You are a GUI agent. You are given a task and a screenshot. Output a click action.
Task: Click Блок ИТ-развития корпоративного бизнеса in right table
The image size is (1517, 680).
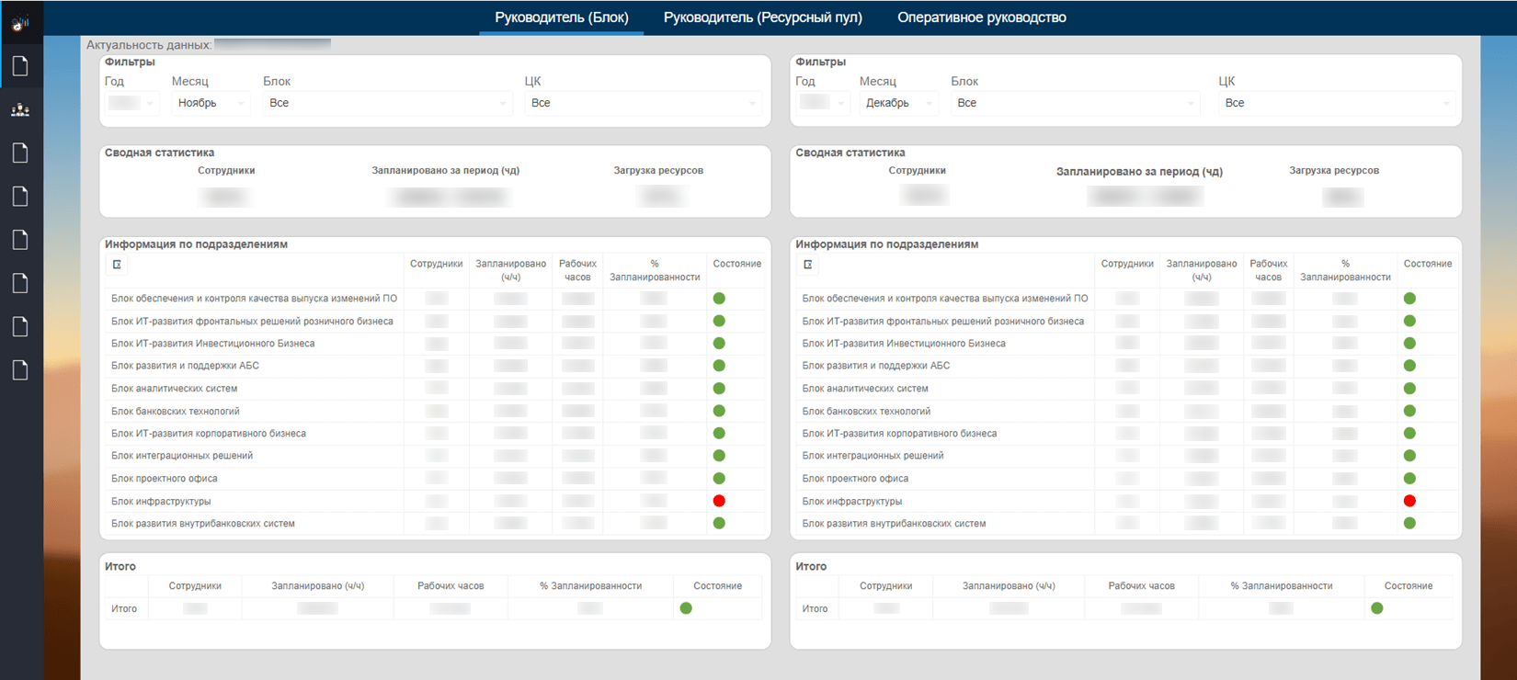pyautogui.click(x=899, y=434)
